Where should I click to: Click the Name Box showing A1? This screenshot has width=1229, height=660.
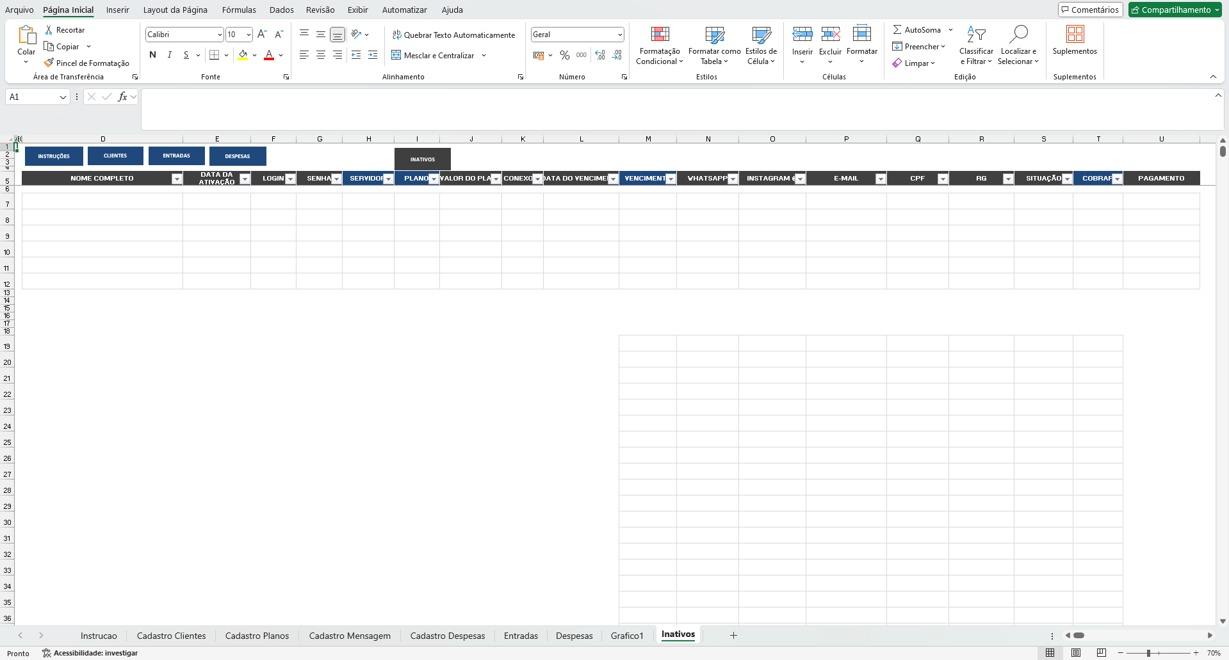coord(32,97)
